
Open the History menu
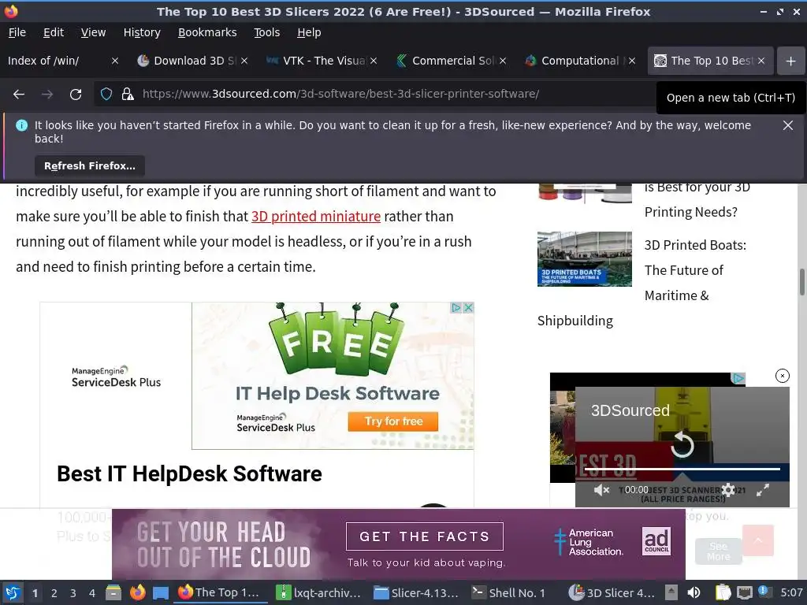(142, 32)
